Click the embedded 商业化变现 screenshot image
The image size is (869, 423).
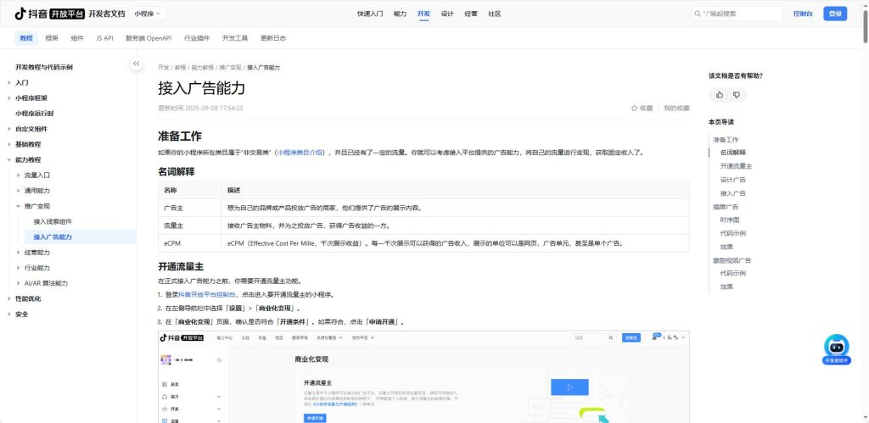423,376
